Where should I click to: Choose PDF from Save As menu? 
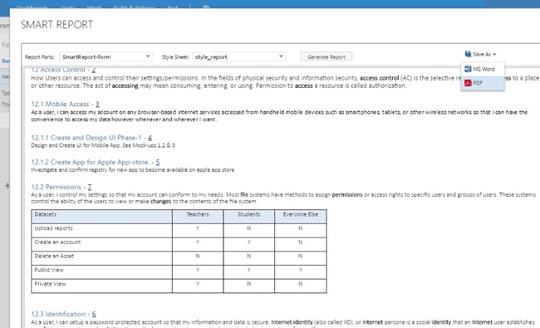click(483, 83)
